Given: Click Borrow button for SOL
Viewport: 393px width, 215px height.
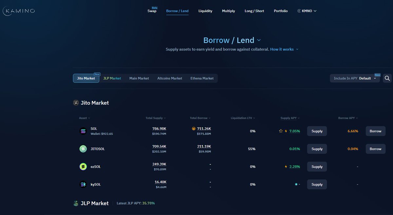Looking at the screenshot, I should (376, 131).
